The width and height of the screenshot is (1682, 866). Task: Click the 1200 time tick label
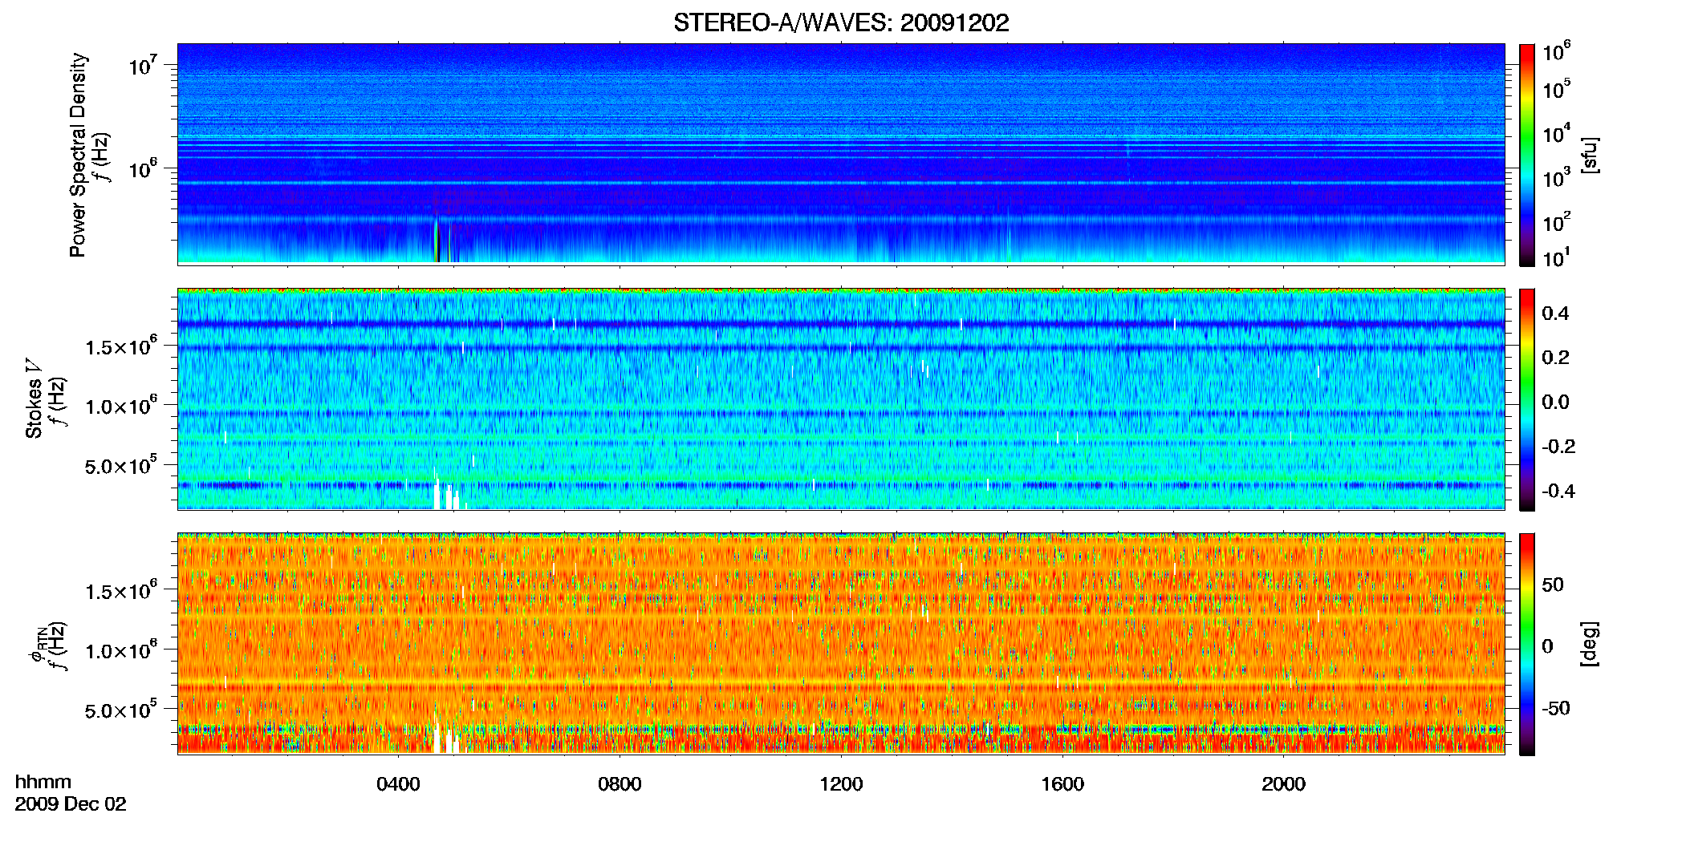click(841, 784)
